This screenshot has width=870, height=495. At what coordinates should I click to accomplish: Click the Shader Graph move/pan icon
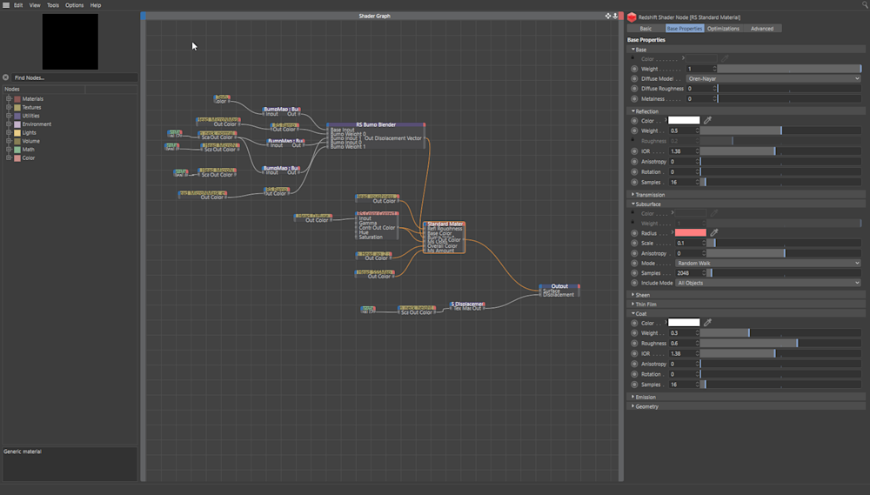[x=608, y=16]
